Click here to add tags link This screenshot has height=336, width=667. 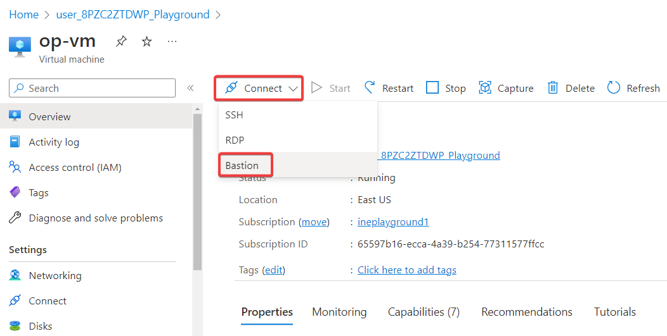tap(407, 270)
